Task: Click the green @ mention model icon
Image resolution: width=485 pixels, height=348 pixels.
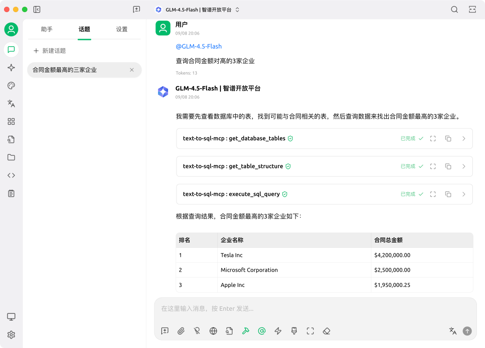Action: 262,331
